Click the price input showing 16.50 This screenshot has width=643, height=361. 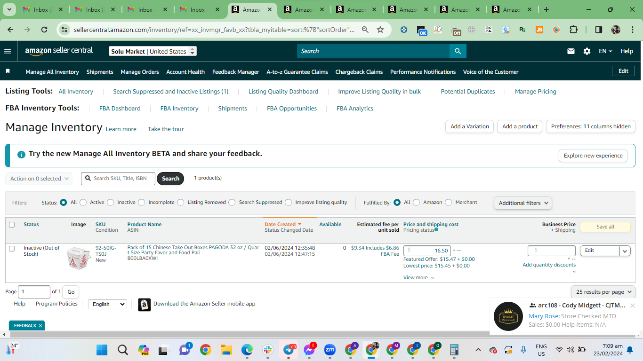coord(427,251)
